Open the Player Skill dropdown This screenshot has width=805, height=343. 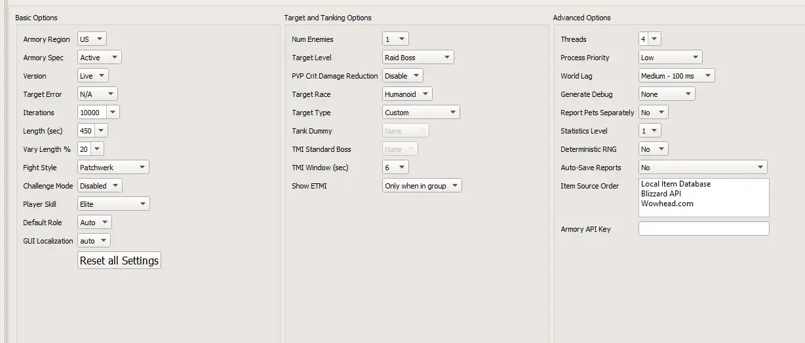click(113, 204)
